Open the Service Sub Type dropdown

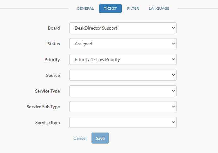(x=123, y=106)
